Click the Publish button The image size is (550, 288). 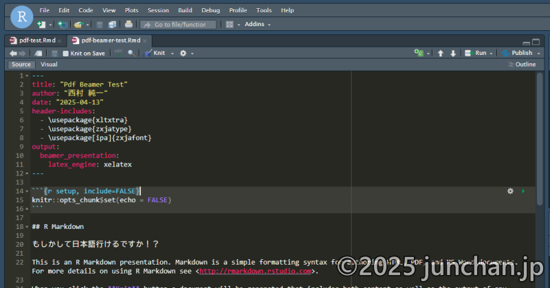(517, 53)
